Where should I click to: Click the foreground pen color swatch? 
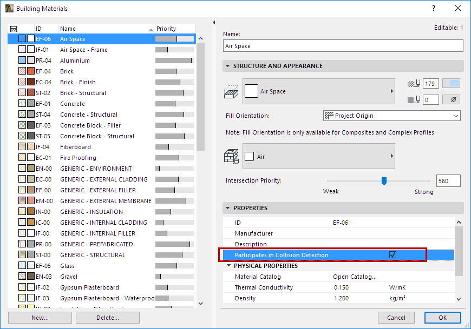click(x=451, y=84)
